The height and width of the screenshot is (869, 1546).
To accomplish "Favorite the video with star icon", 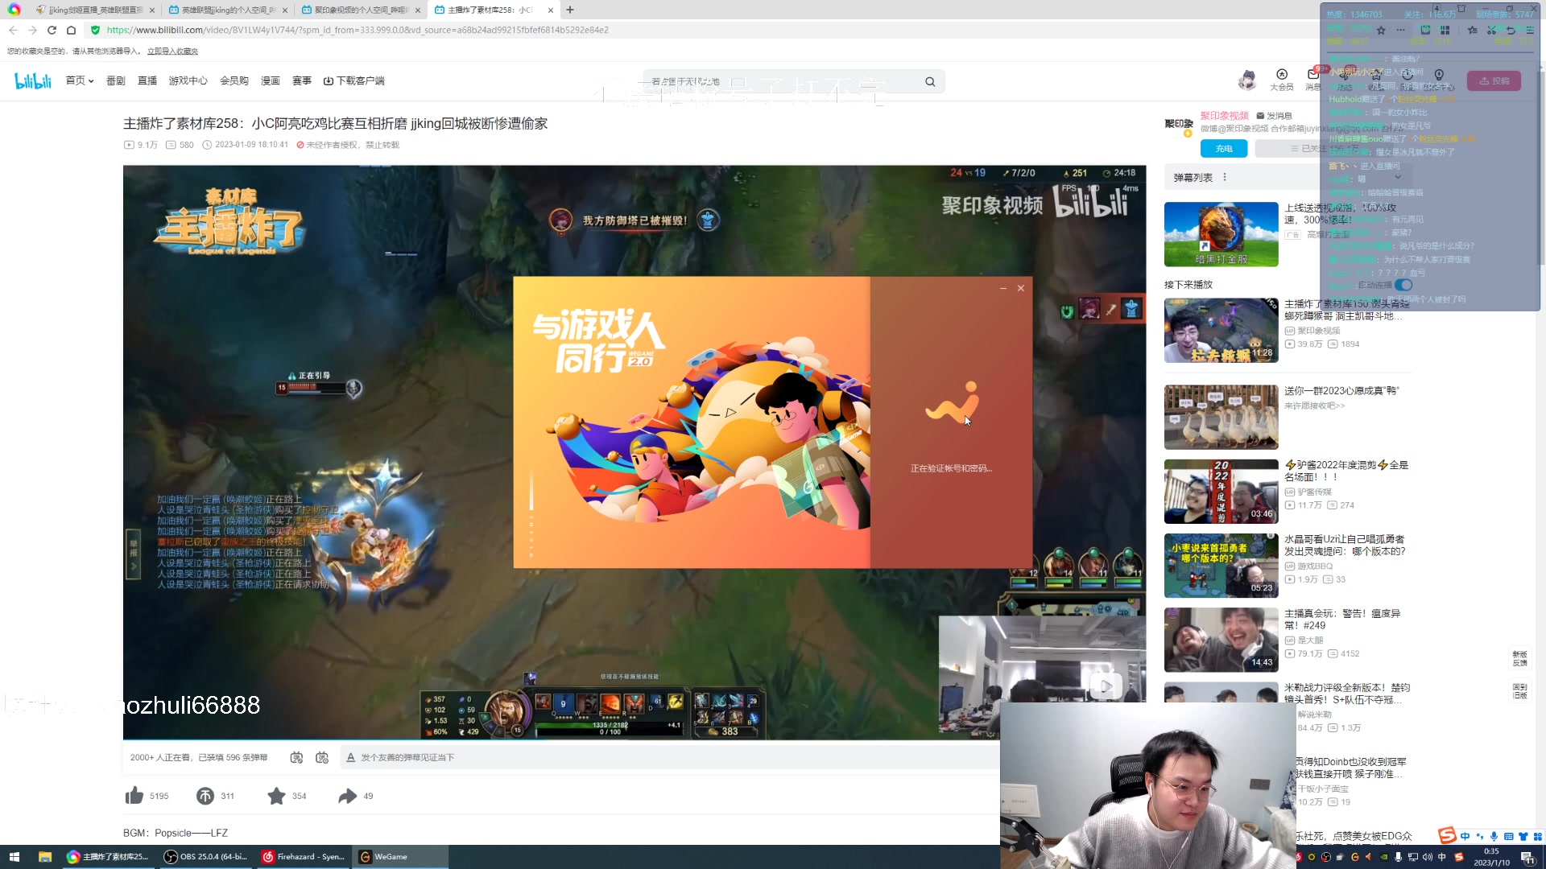I will [x=276, y=796].
